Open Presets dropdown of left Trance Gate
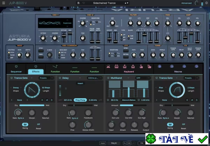Screen dimensions: 210x146 tap(44, 78)
